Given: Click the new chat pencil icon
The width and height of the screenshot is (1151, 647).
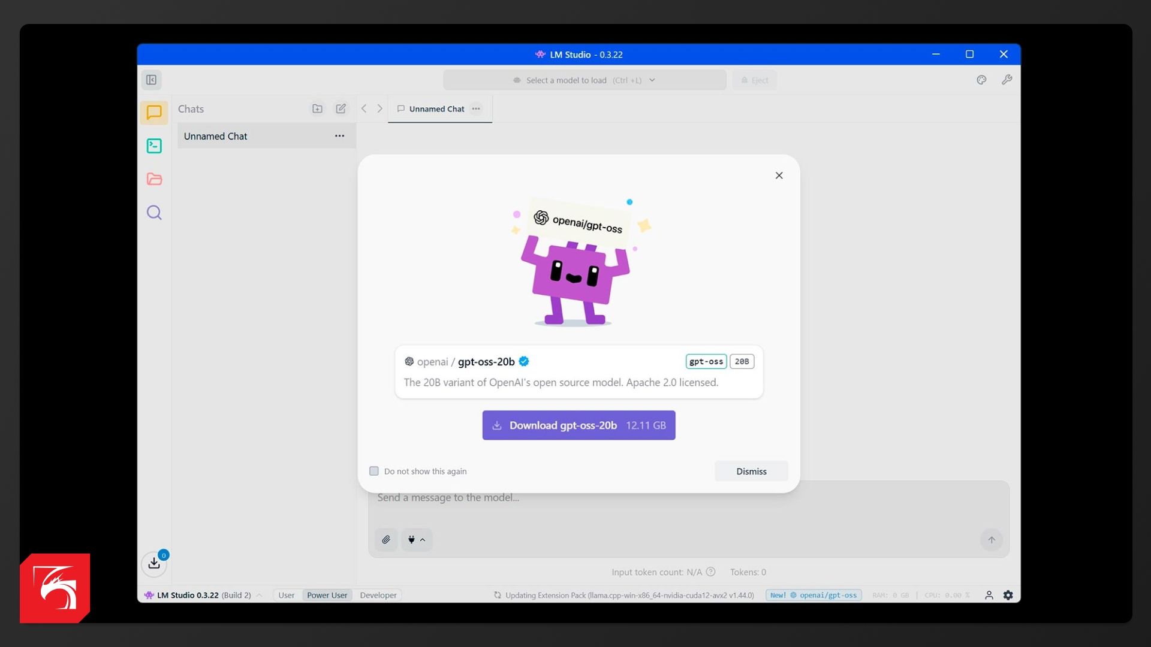Looking at the screenshot, I should point(341,108).
